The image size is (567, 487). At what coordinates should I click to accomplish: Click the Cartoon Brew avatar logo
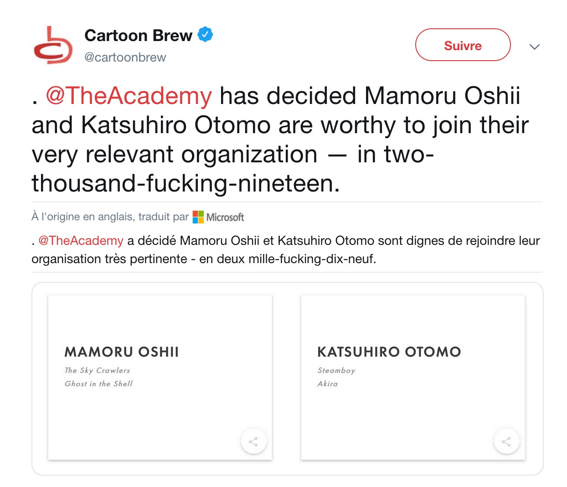53,46
